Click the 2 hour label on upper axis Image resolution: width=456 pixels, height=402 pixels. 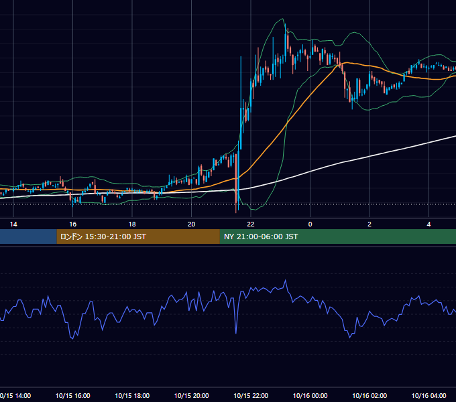coord(369,224)
